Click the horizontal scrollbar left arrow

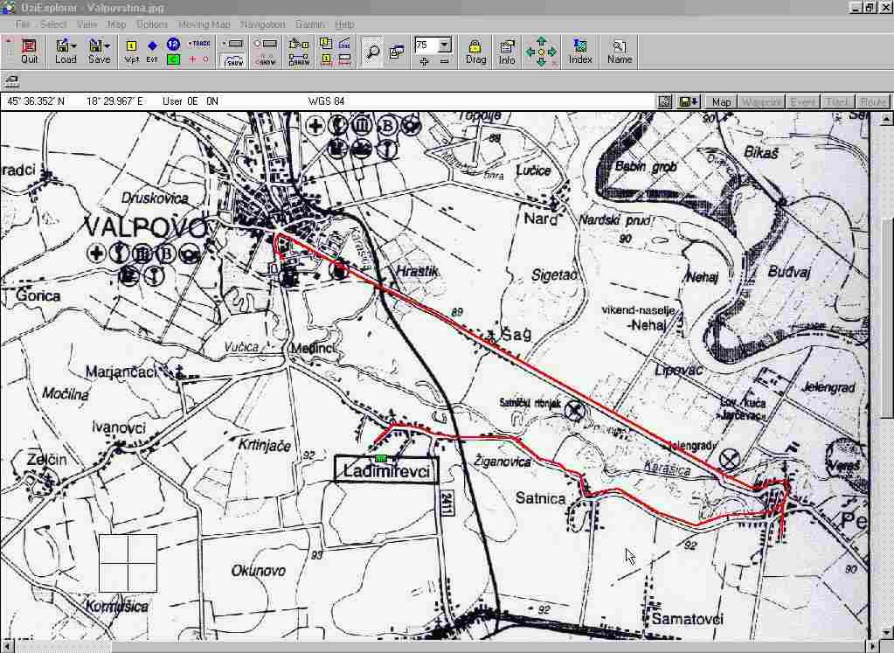tap(6, 646)
